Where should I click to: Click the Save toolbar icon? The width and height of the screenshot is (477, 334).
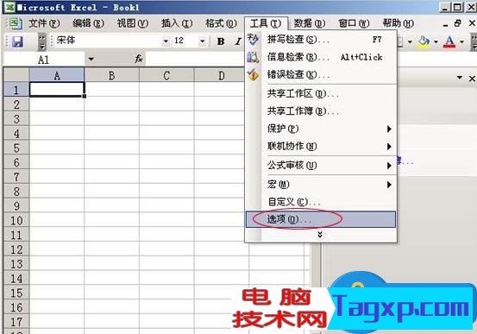pos(17,41)
